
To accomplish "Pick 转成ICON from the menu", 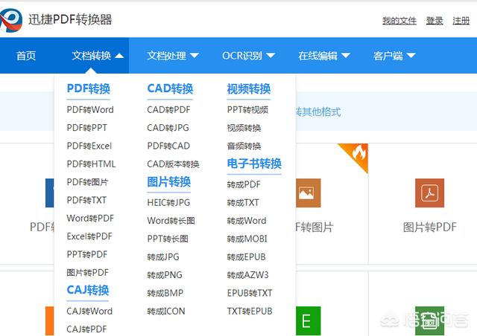I will pyautogui.click(x=166, y=311).
